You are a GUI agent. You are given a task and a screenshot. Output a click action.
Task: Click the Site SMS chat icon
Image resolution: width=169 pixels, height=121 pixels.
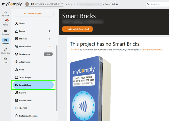pos(16,108)
